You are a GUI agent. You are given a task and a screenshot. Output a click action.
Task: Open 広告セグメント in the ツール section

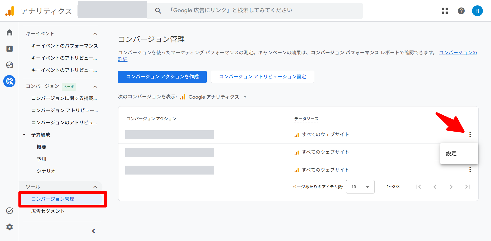click(48, 211)
